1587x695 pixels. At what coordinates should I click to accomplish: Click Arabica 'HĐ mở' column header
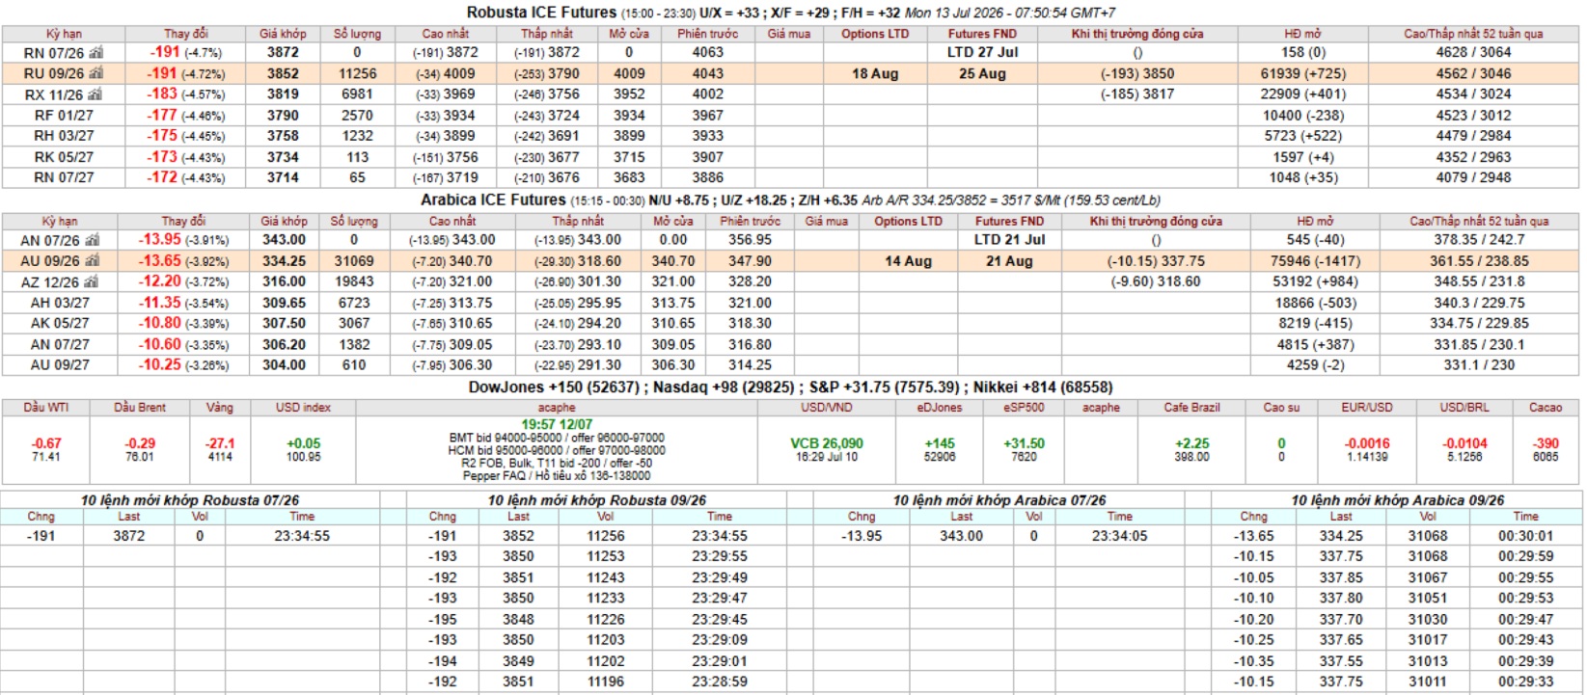[1316, 222]
